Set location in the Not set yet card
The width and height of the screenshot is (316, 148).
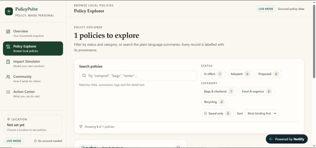[33, 125]
